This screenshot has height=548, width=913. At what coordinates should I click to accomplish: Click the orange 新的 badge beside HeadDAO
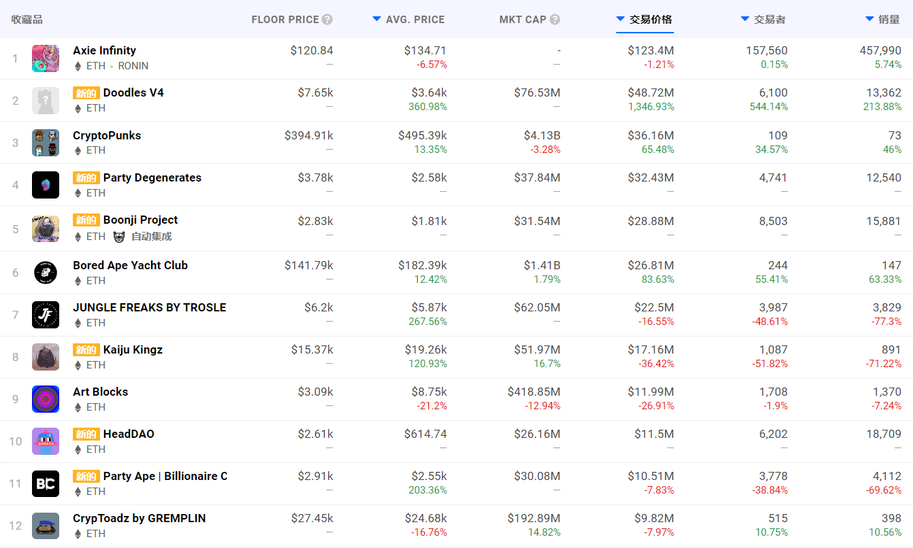click(x=86, y=434)
